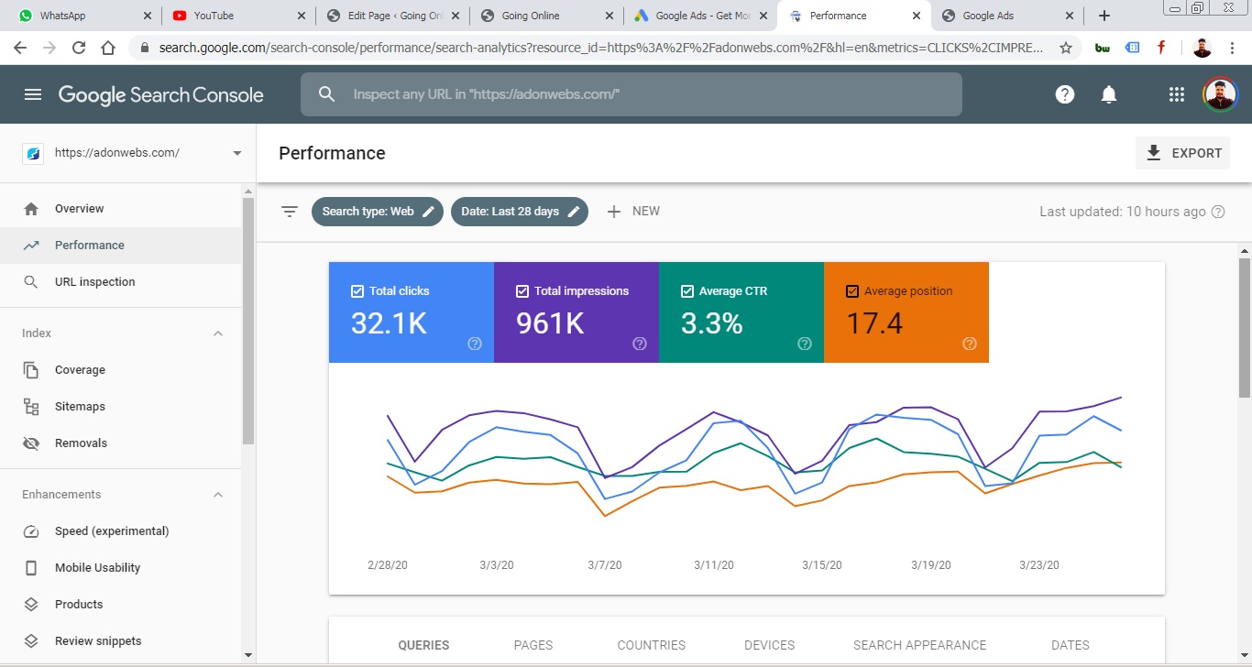Switch to the PAGES tab
The width and height of the screenshot is (1252, 667).
[533, 645]
